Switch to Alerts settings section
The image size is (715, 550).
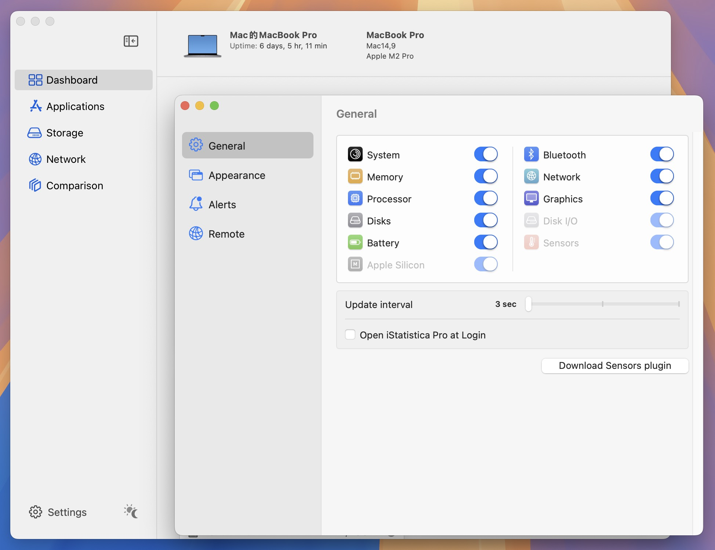(x=222, y=205)
